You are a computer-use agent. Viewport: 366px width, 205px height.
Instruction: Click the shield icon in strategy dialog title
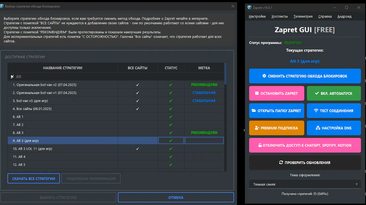[2, 6]
